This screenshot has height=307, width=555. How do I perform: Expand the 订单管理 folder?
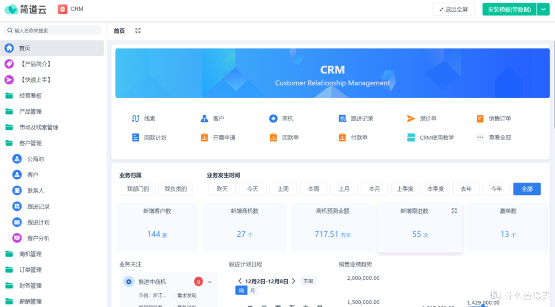(x=52, y=270)
